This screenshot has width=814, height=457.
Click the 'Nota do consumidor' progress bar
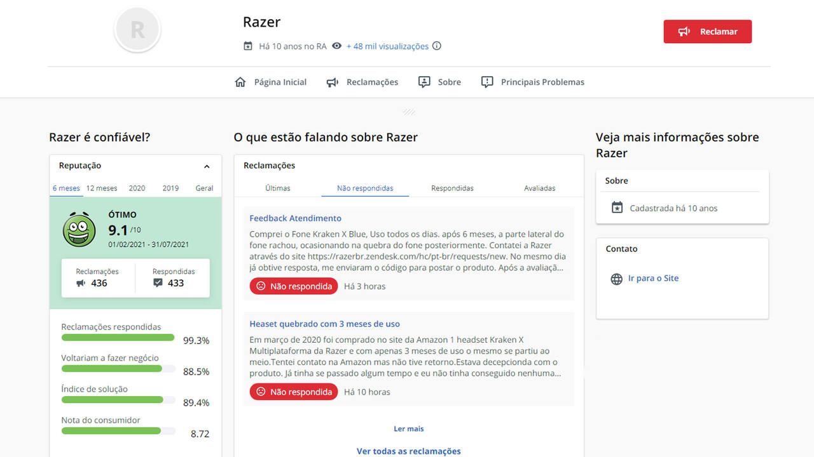(118, 431)
